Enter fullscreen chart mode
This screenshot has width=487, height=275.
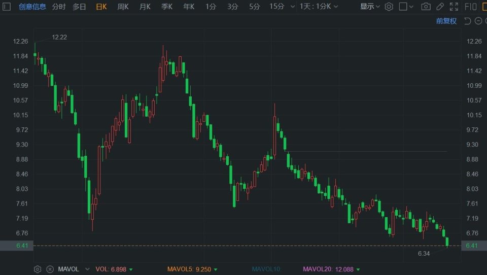pyautogui.click(x=454, y=7)
